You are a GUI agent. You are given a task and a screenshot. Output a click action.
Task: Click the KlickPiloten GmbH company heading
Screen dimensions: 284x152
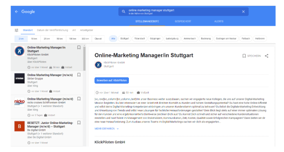tap(110, 142)
